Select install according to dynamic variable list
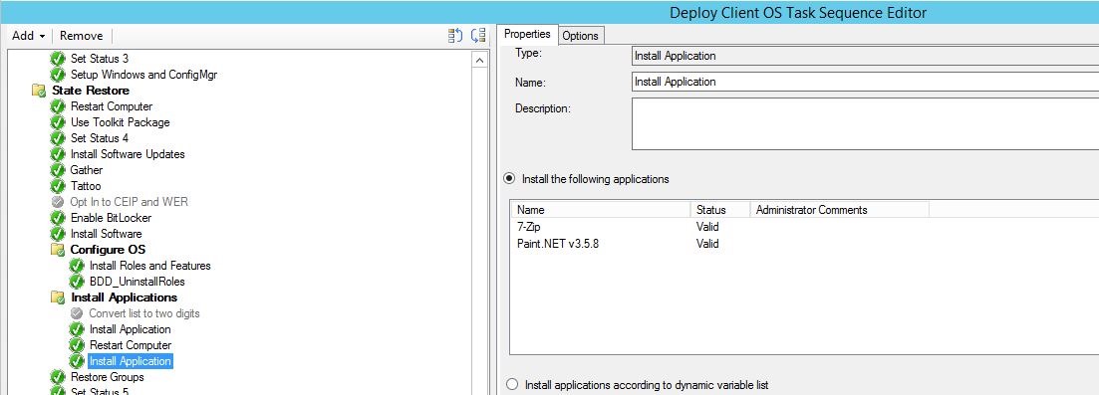 (x=512, y=385)
